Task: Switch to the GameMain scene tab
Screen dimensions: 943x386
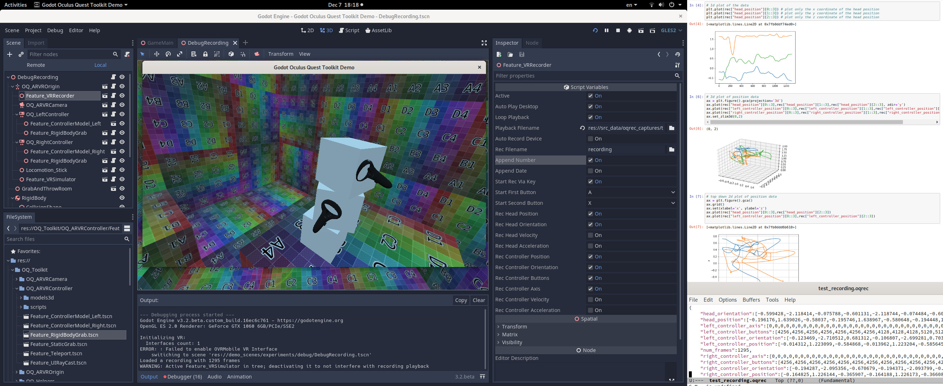Action: click(x=157, y=43)
